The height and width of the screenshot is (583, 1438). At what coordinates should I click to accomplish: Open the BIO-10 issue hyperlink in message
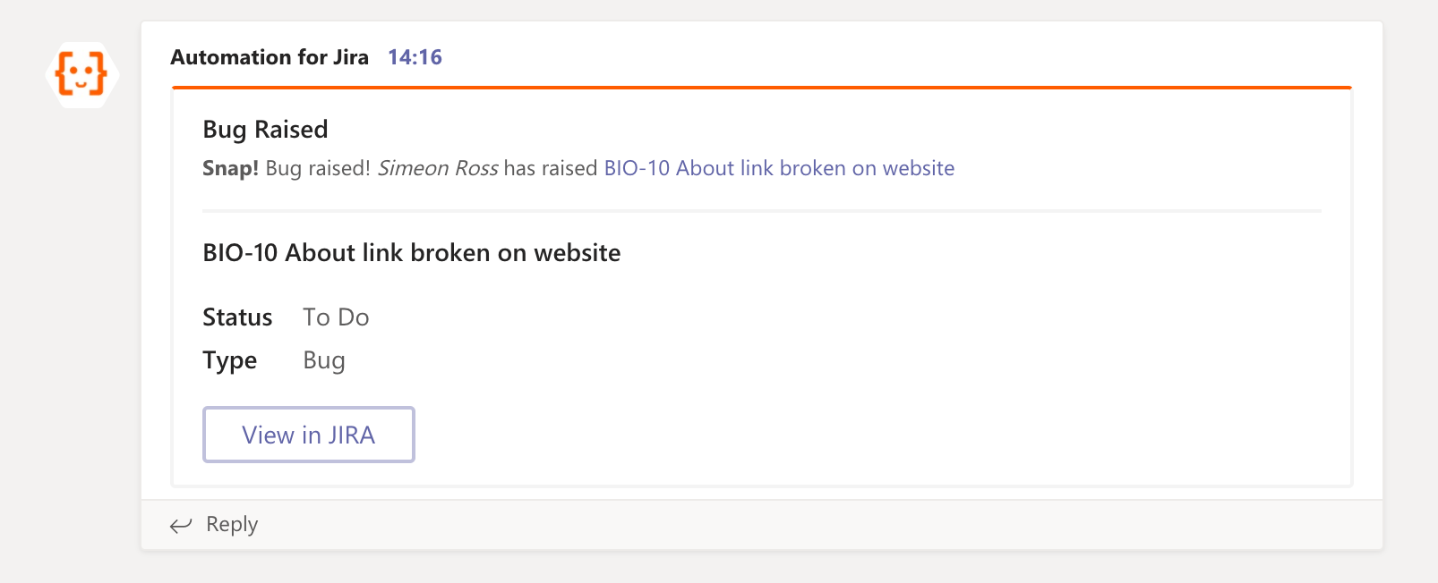tap(779, 168)
